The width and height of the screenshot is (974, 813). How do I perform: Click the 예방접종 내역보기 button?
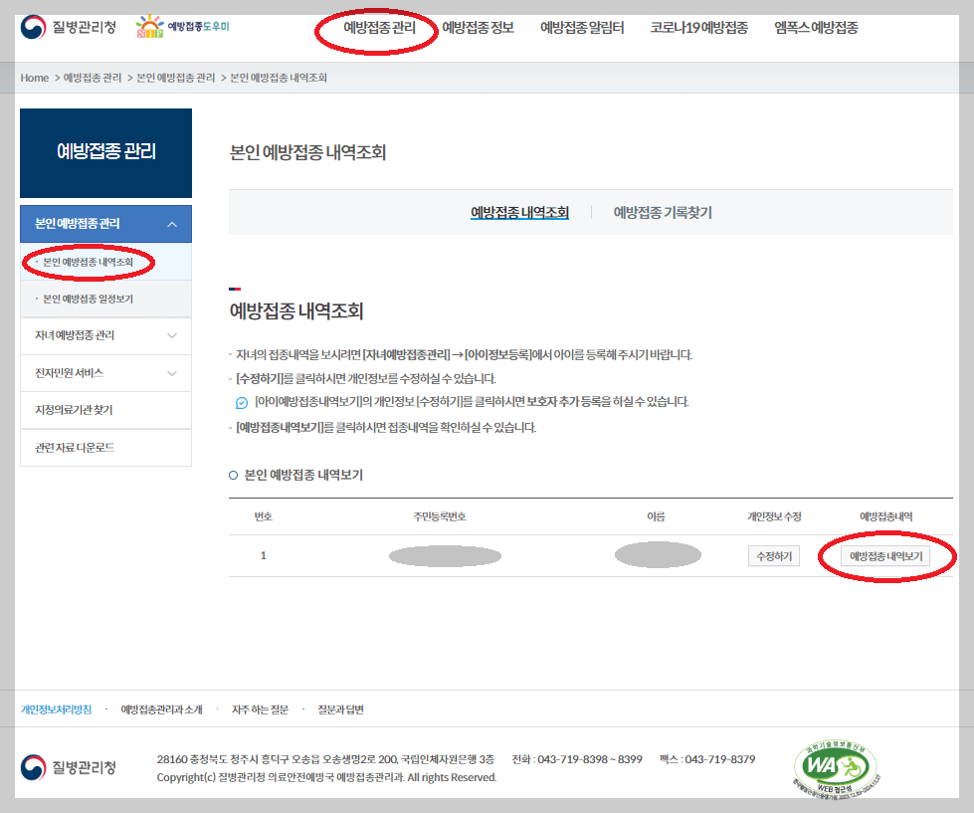point(884,555)
